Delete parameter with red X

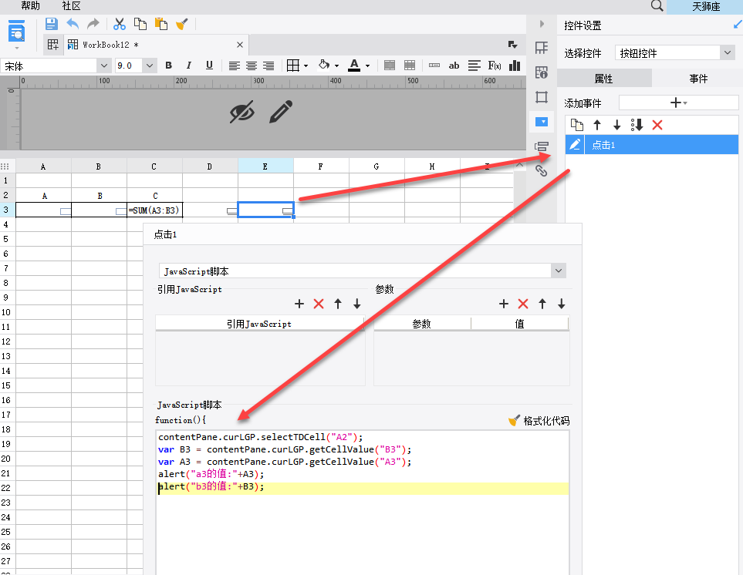pos(522,304)
